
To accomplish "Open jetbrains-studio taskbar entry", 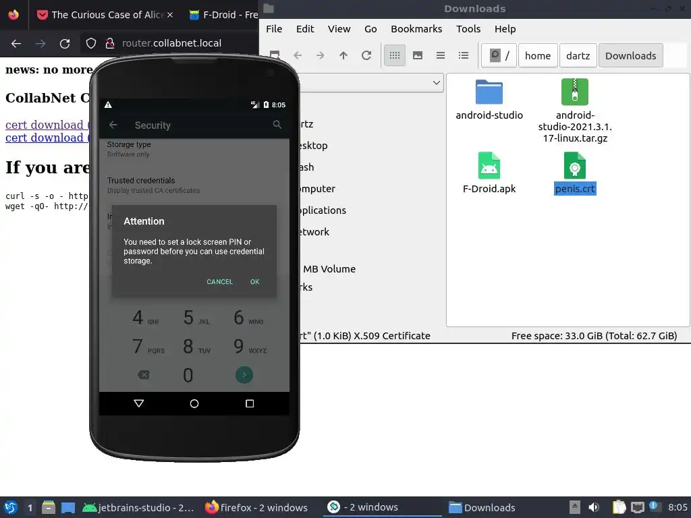I will [138, 507].
